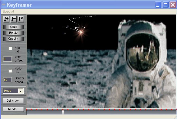
Task: Toggle the Motion blur checkbox
Action: (10, 71)
